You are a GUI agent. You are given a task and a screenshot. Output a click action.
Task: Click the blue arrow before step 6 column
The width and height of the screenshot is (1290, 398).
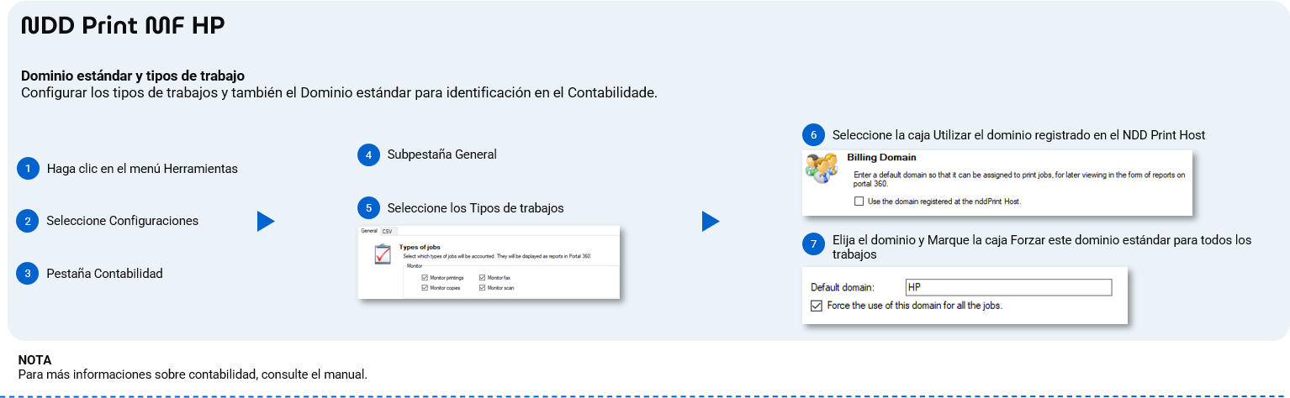710,221
